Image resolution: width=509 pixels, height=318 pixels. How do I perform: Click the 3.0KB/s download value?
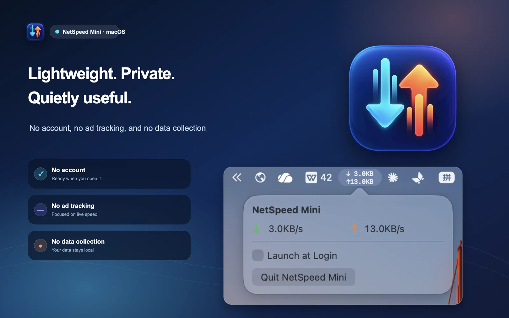[286, 229]
